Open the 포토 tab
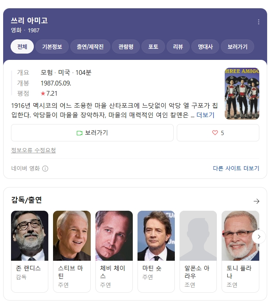Viewport: 275px width, 308px height. pos(153,46)
